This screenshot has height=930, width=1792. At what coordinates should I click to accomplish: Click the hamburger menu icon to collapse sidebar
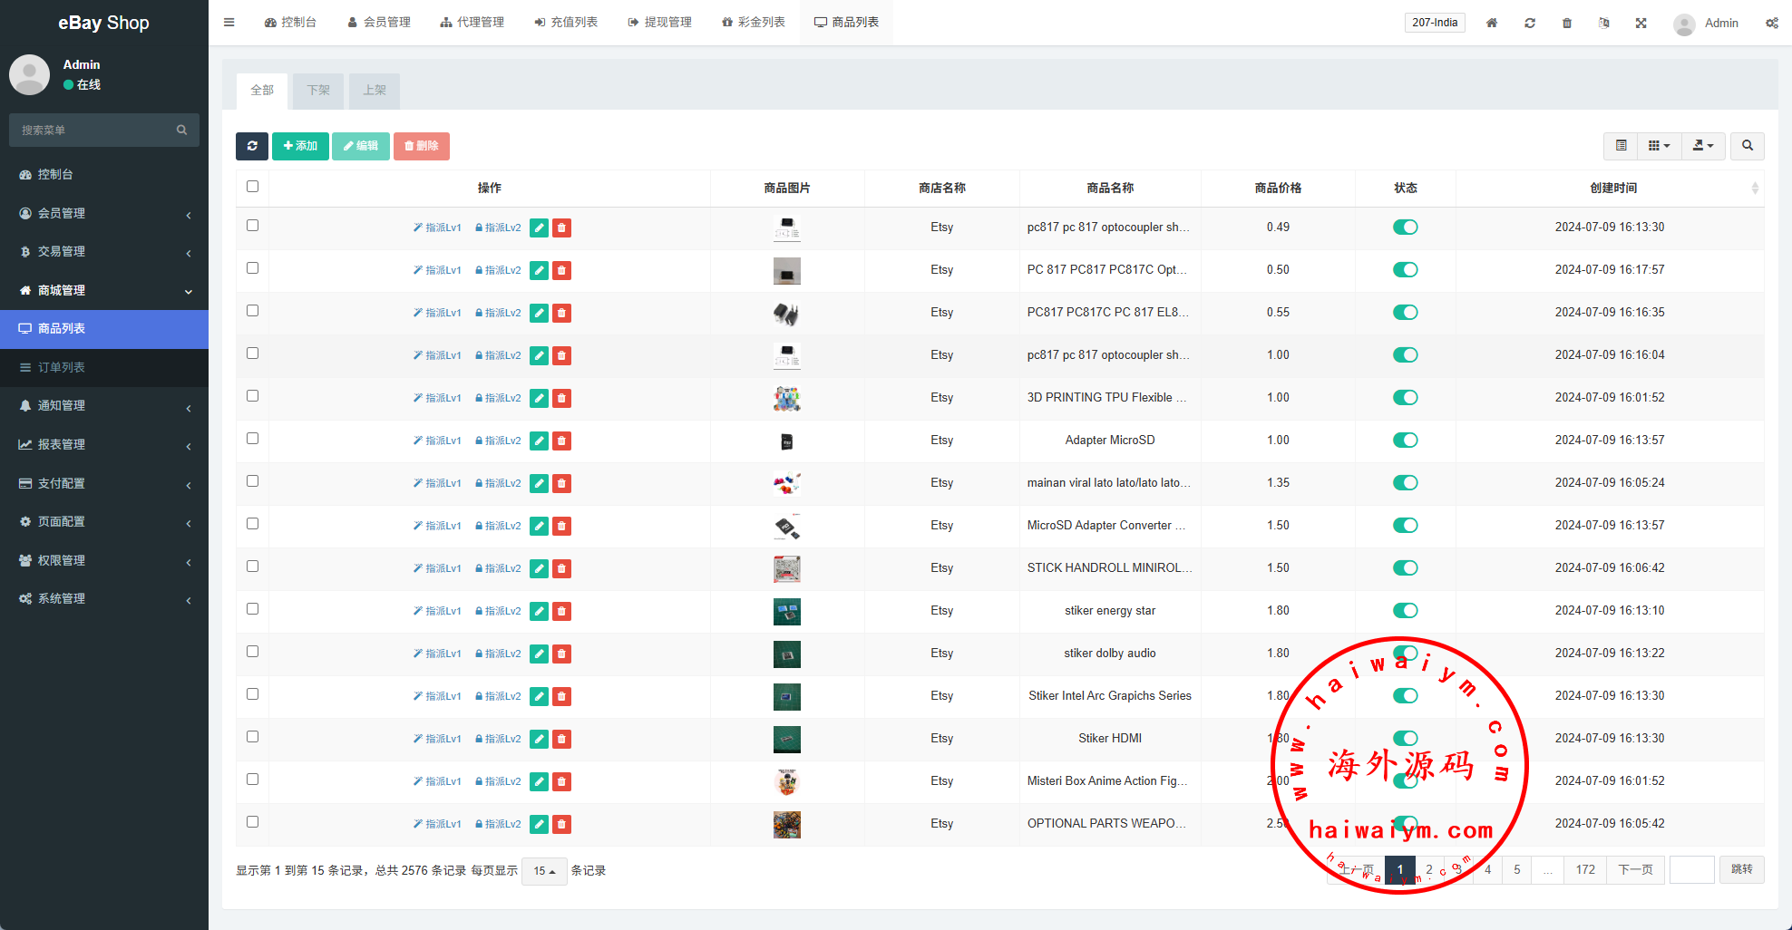pos(229,23)
